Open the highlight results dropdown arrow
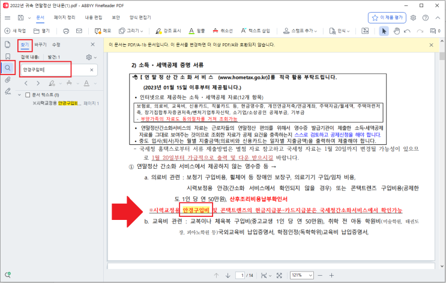 pos(60,84)
